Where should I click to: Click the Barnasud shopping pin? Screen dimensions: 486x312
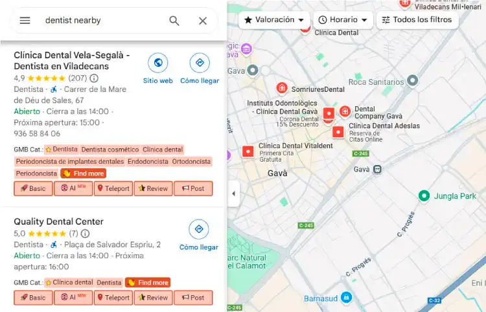click(346, 298)
